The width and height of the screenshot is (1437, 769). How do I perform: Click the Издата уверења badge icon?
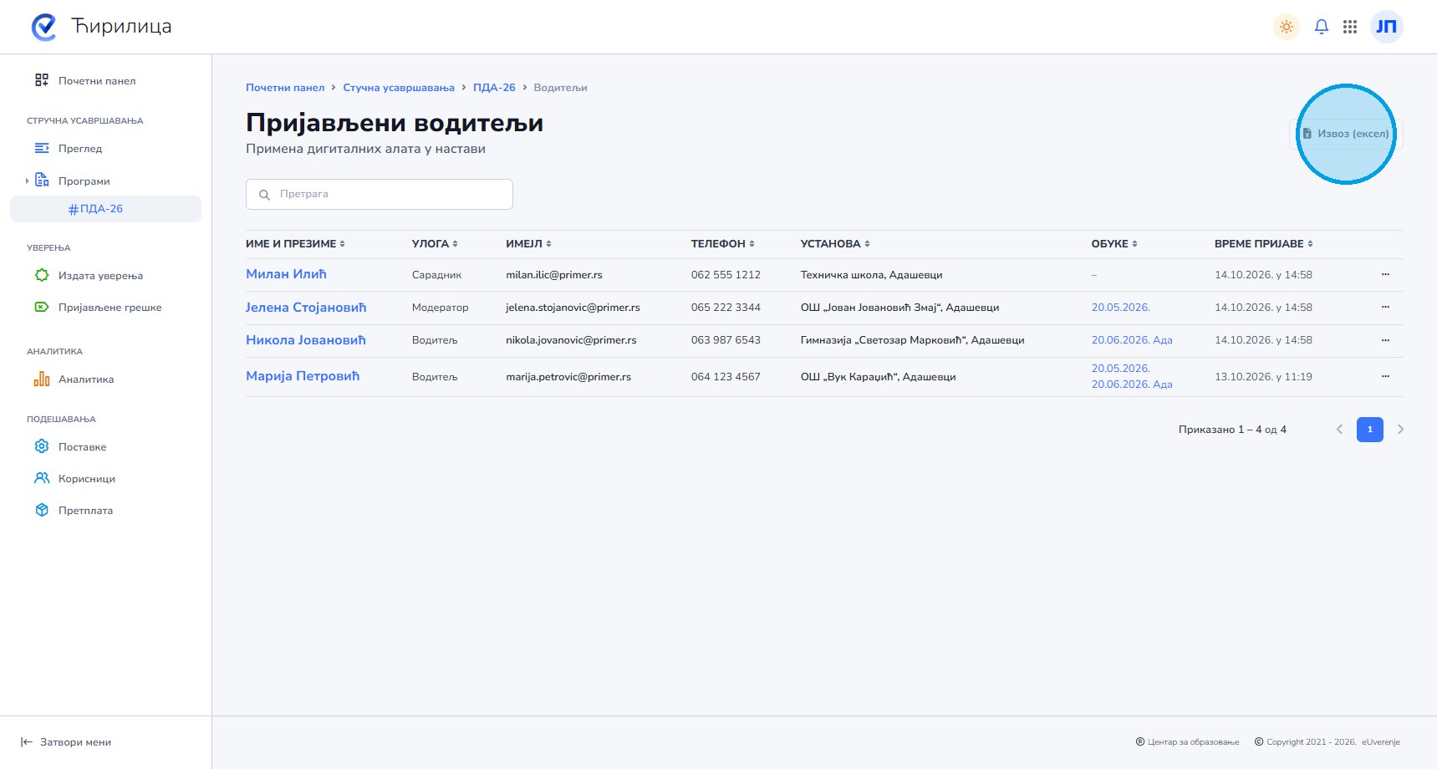pyautogui.click(x=42, y=275)
